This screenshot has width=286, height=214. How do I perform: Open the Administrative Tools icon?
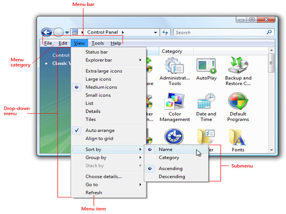174,67
